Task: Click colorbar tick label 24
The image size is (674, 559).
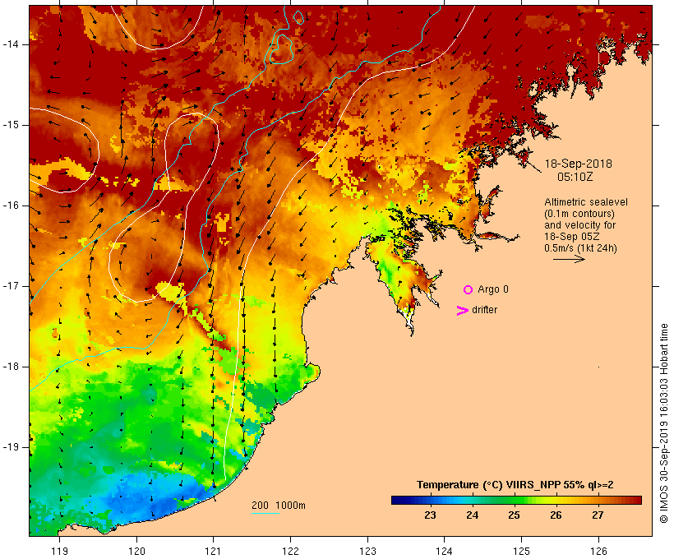Action: click(472, 515)
